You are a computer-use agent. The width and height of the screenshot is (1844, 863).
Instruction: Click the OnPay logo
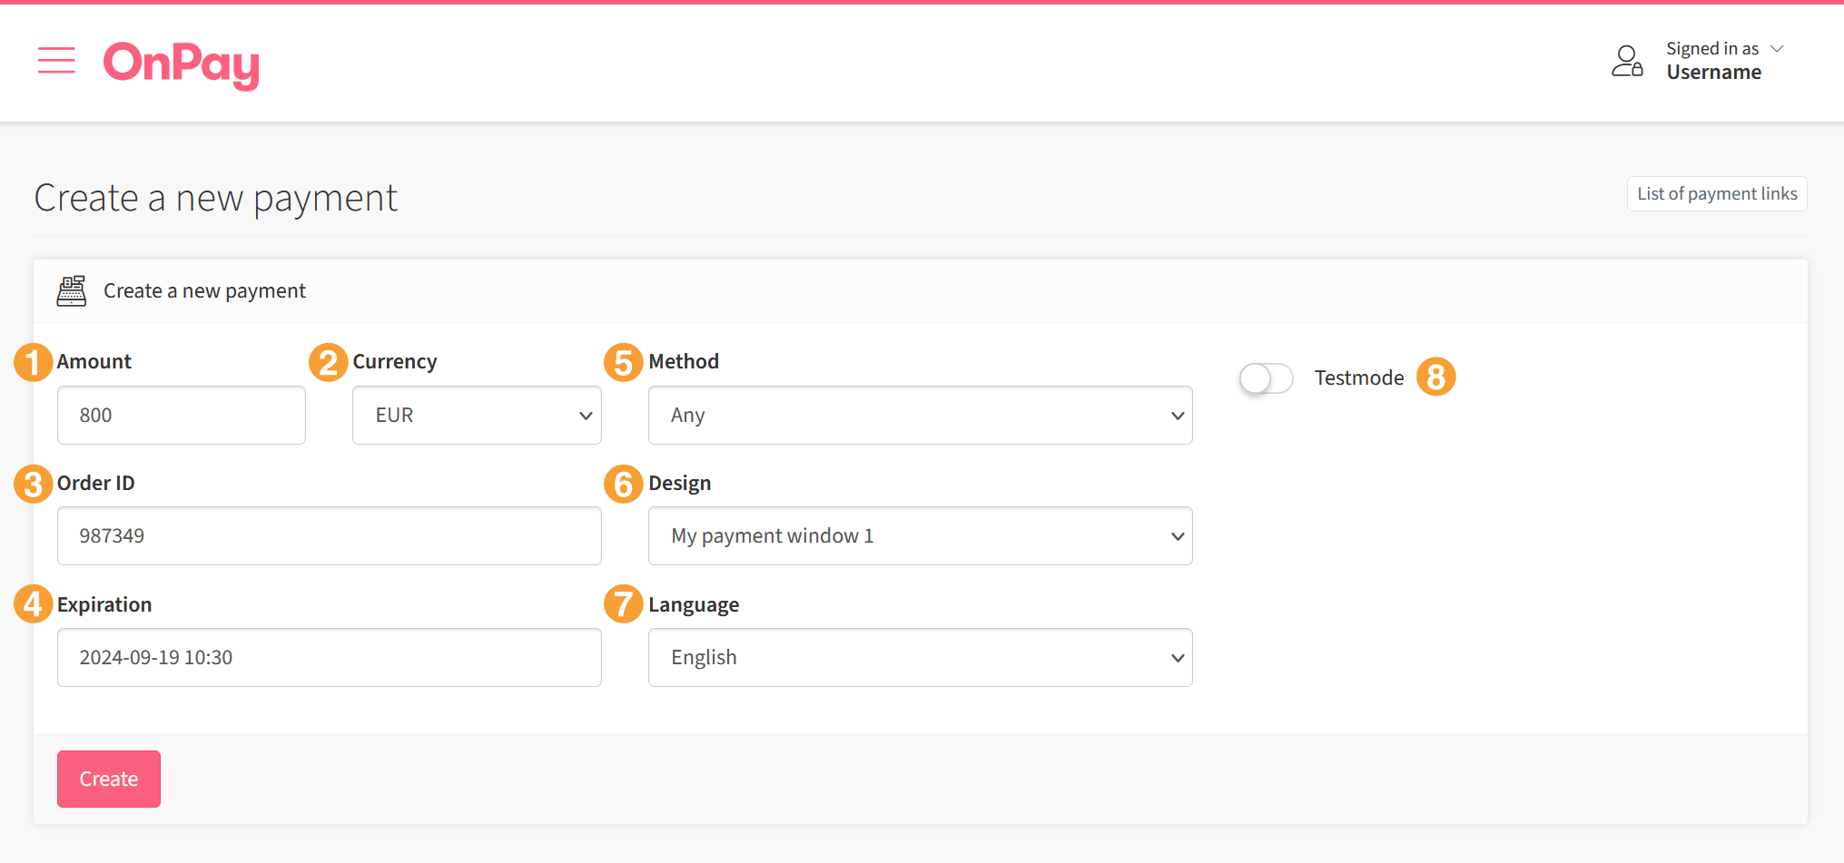[181, 65]
